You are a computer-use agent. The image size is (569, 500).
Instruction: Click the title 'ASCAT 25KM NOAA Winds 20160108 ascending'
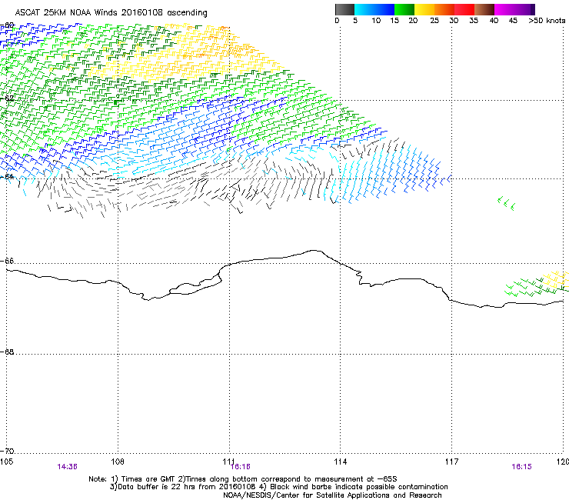[x=111, y=13]
